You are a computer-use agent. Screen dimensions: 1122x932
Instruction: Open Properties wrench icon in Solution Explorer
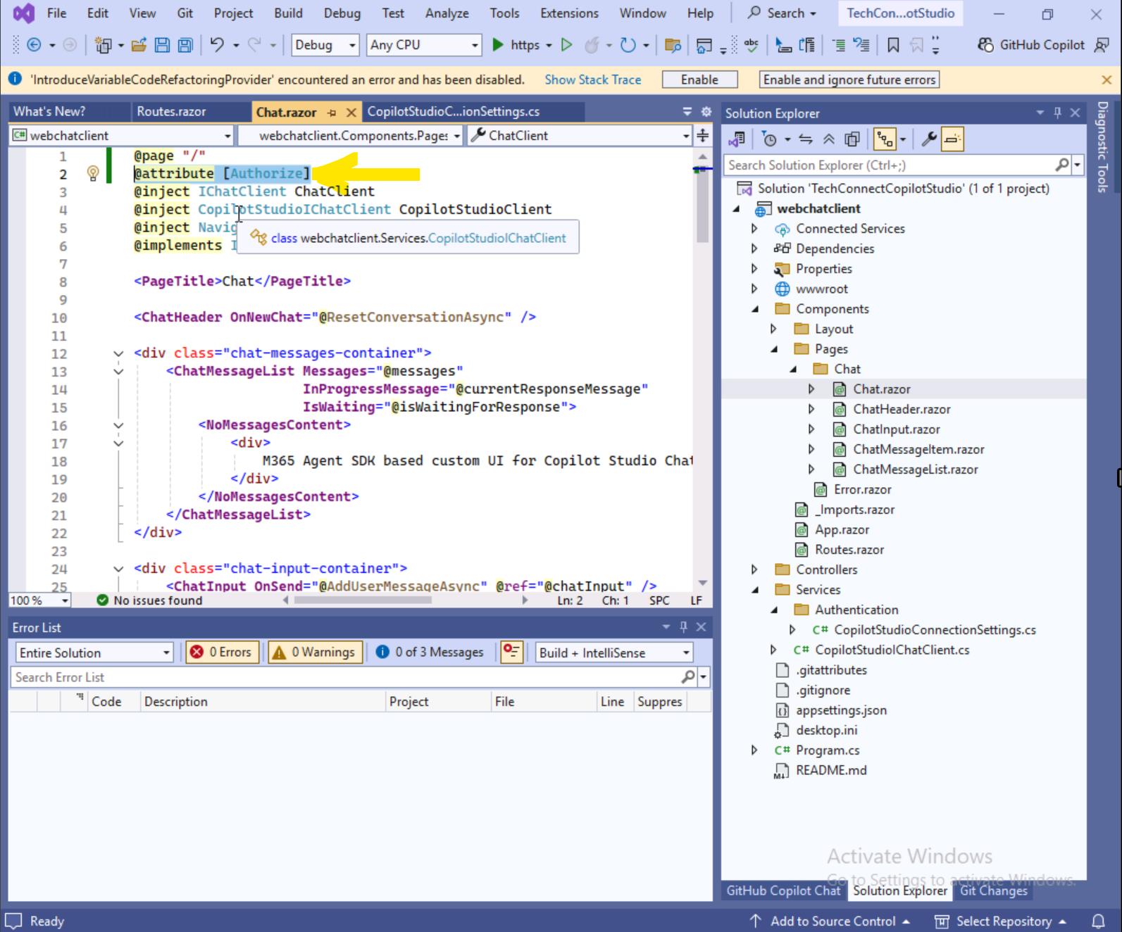click(929, 139)
